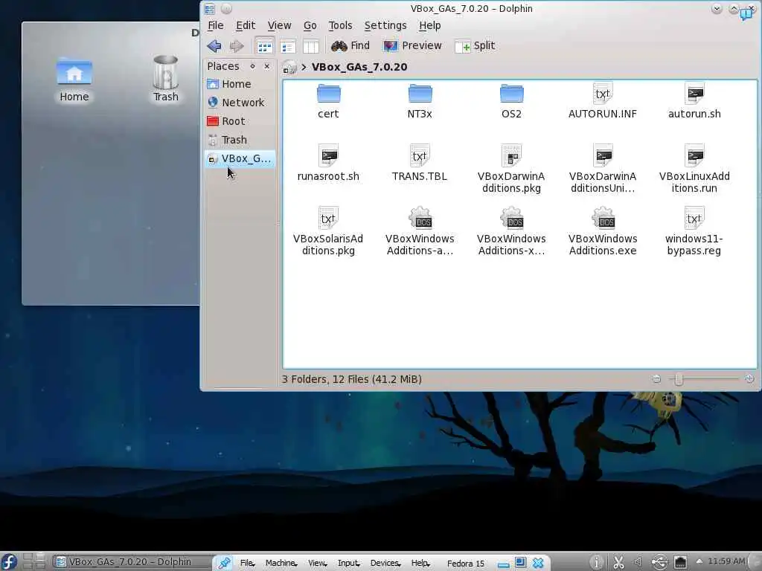
Task: Click the optical disc icon in the location bar
Action: click(289, 67)
